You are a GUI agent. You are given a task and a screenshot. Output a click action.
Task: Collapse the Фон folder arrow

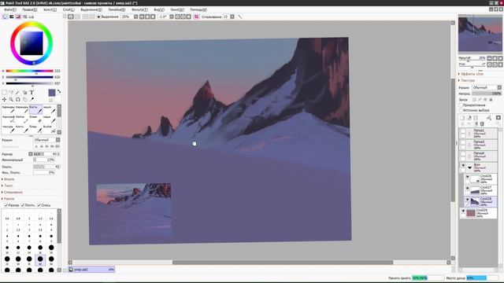[x=469, y=167]
